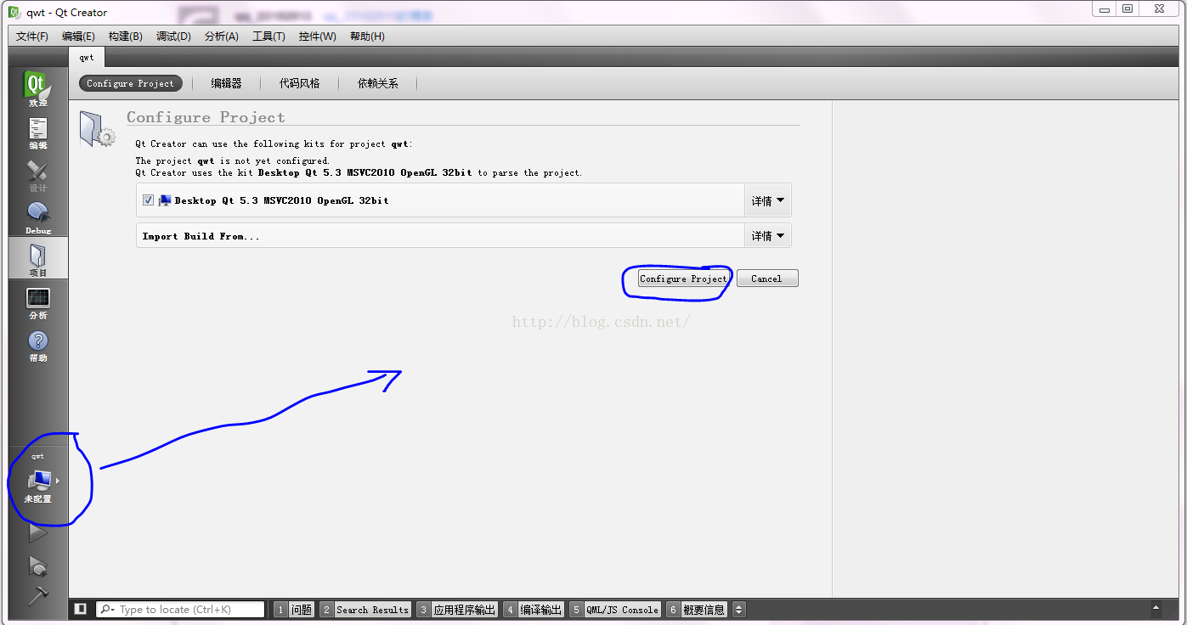Image resolution: width=1187 pixels, height=625 pixels.
Task: Switch to the 依赖关系 tab
Action: (377, 83)
